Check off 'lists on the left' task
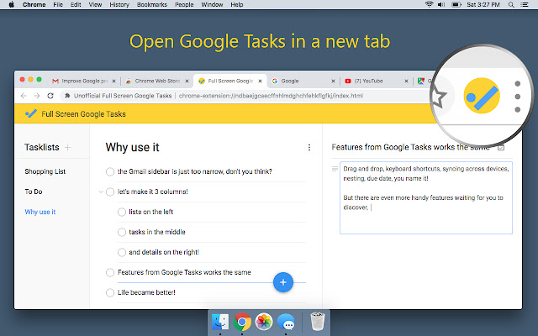Image resolution: width=538 pixels, height=336 pixels. pos(122,212)
